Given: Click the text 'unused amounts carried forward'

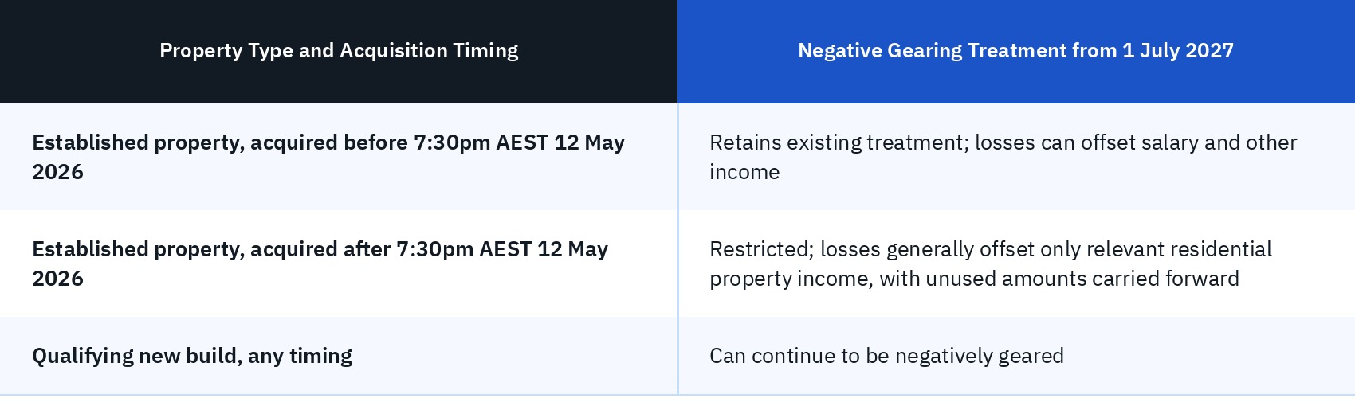Looking at the screenshot, I should coord(1059,279).
